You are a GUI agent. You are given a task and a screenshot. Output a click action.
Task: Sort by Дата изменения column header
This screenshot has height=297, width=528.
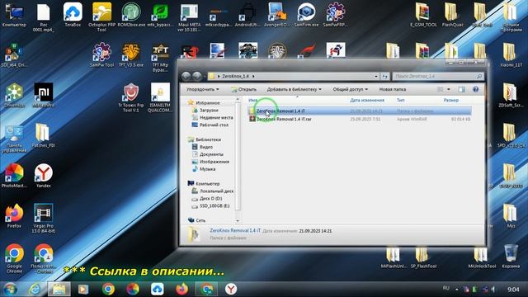coord(367,100)
